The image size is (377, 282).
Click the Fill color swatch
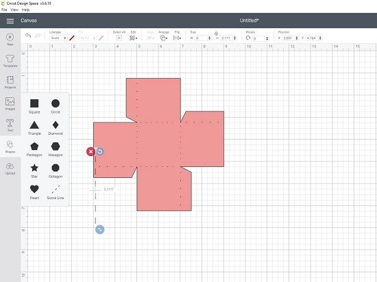tap(101, 38)
